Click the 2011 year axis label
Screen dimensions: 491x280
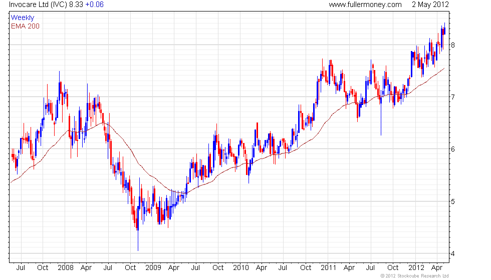pos(328,268)
